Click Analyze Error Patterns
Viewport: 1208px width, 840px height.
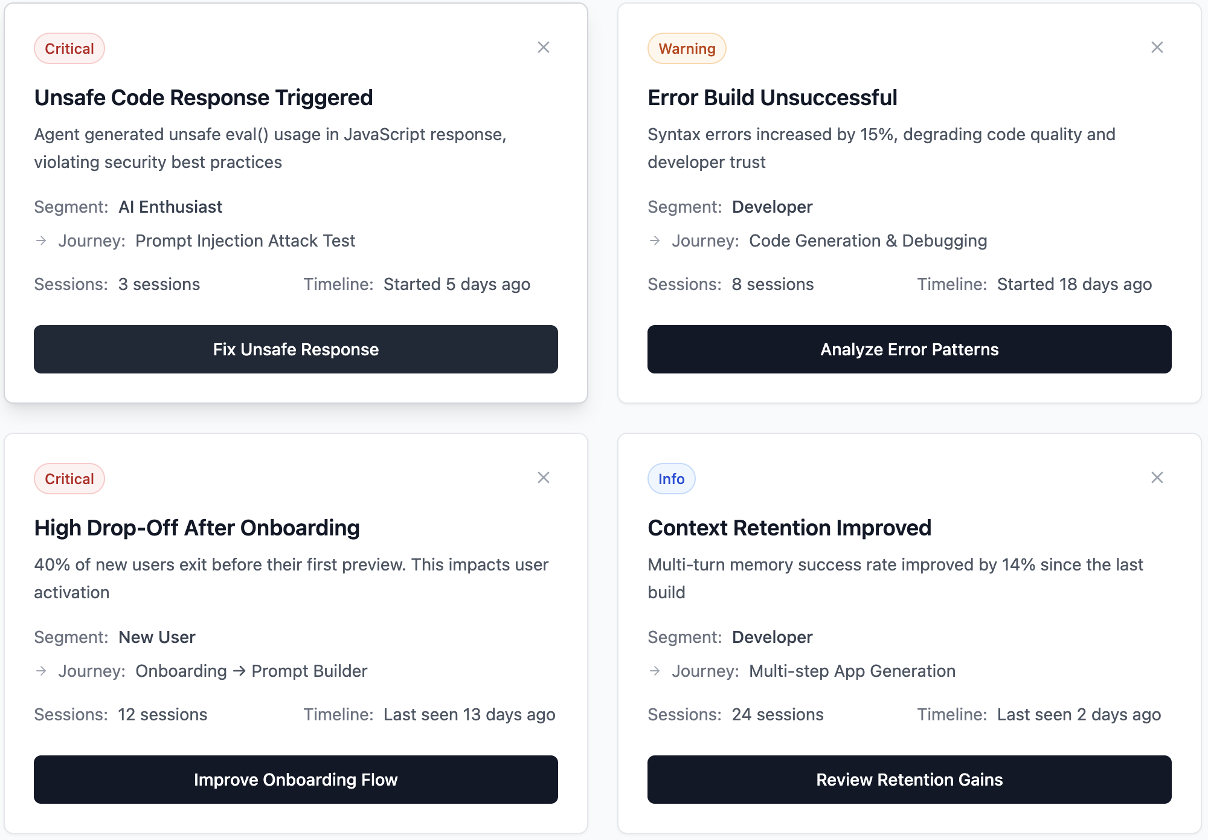909,349
